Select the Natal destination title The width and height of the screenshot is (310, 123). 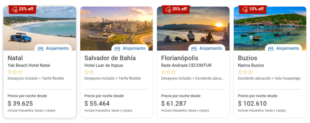[15, 58]
